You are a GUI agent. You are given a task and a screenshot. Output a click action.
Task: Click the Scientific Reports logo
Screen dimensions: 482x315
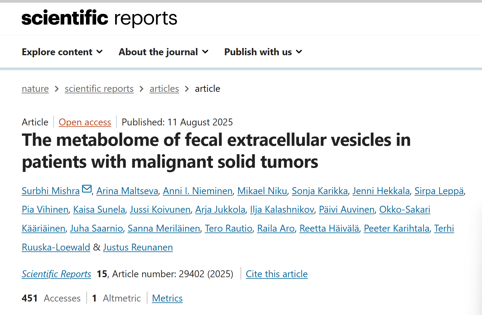[x=99, y=18]
